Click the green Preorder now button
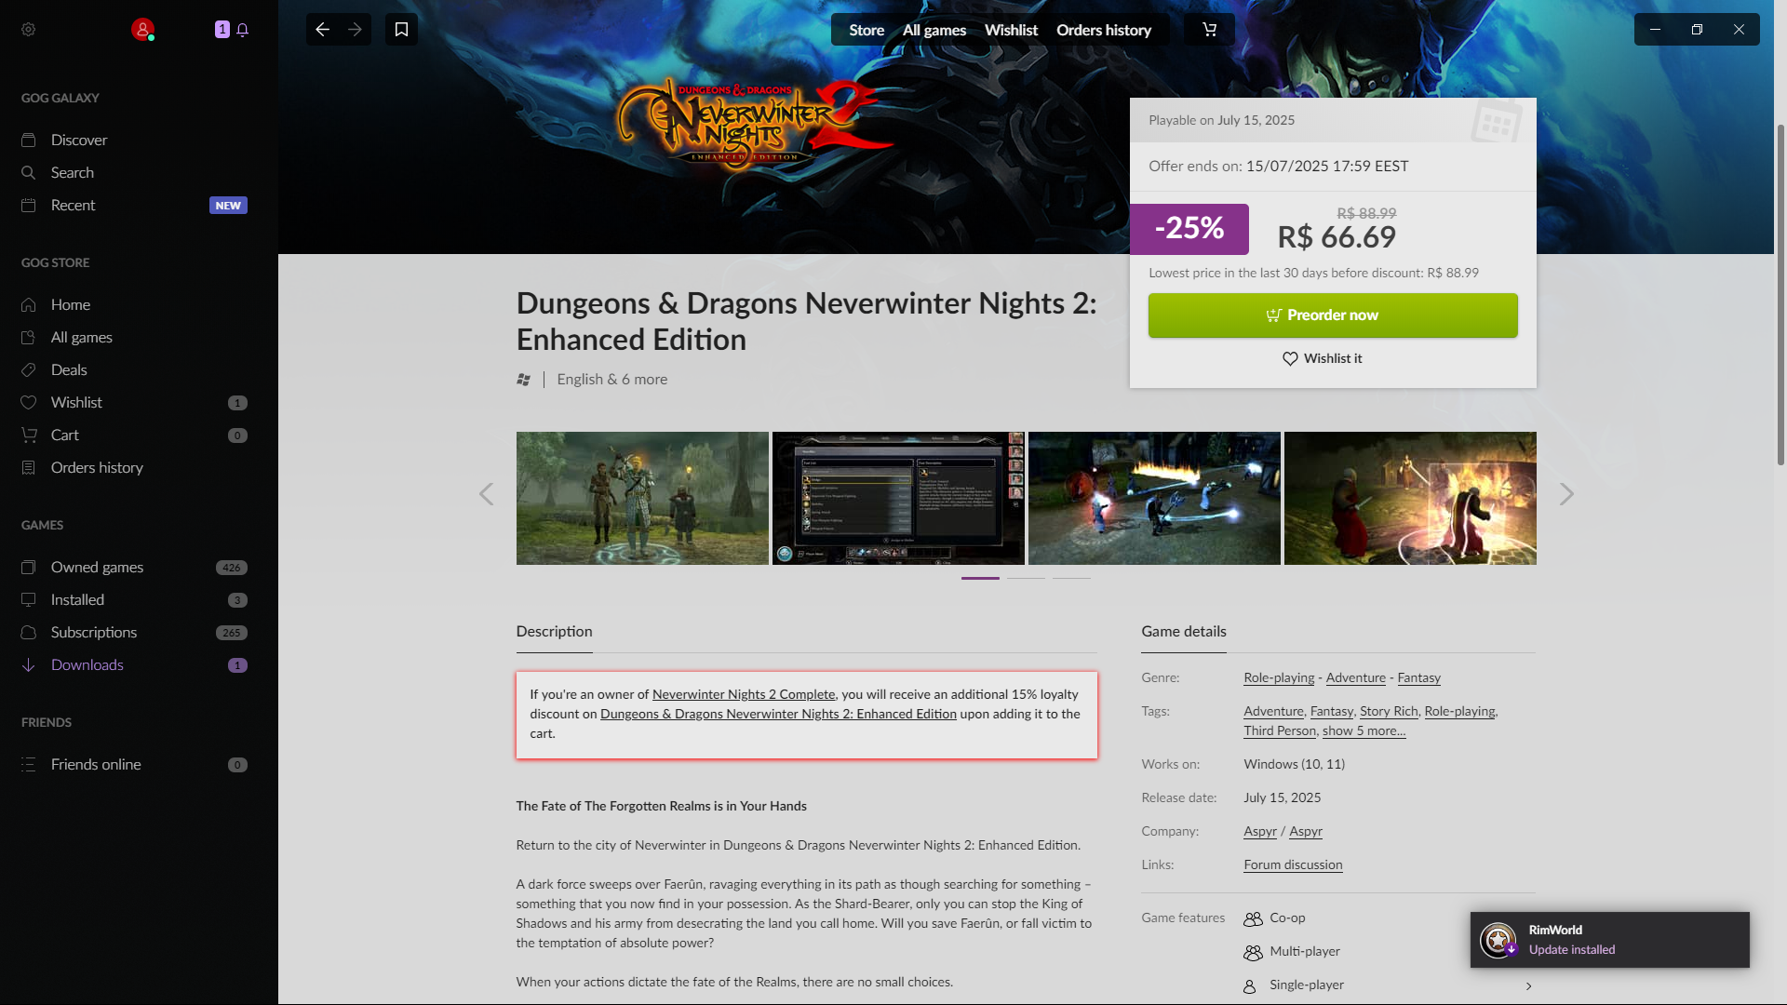This screenshot has width=1787, height=1005. click(x=1333, y=315)
